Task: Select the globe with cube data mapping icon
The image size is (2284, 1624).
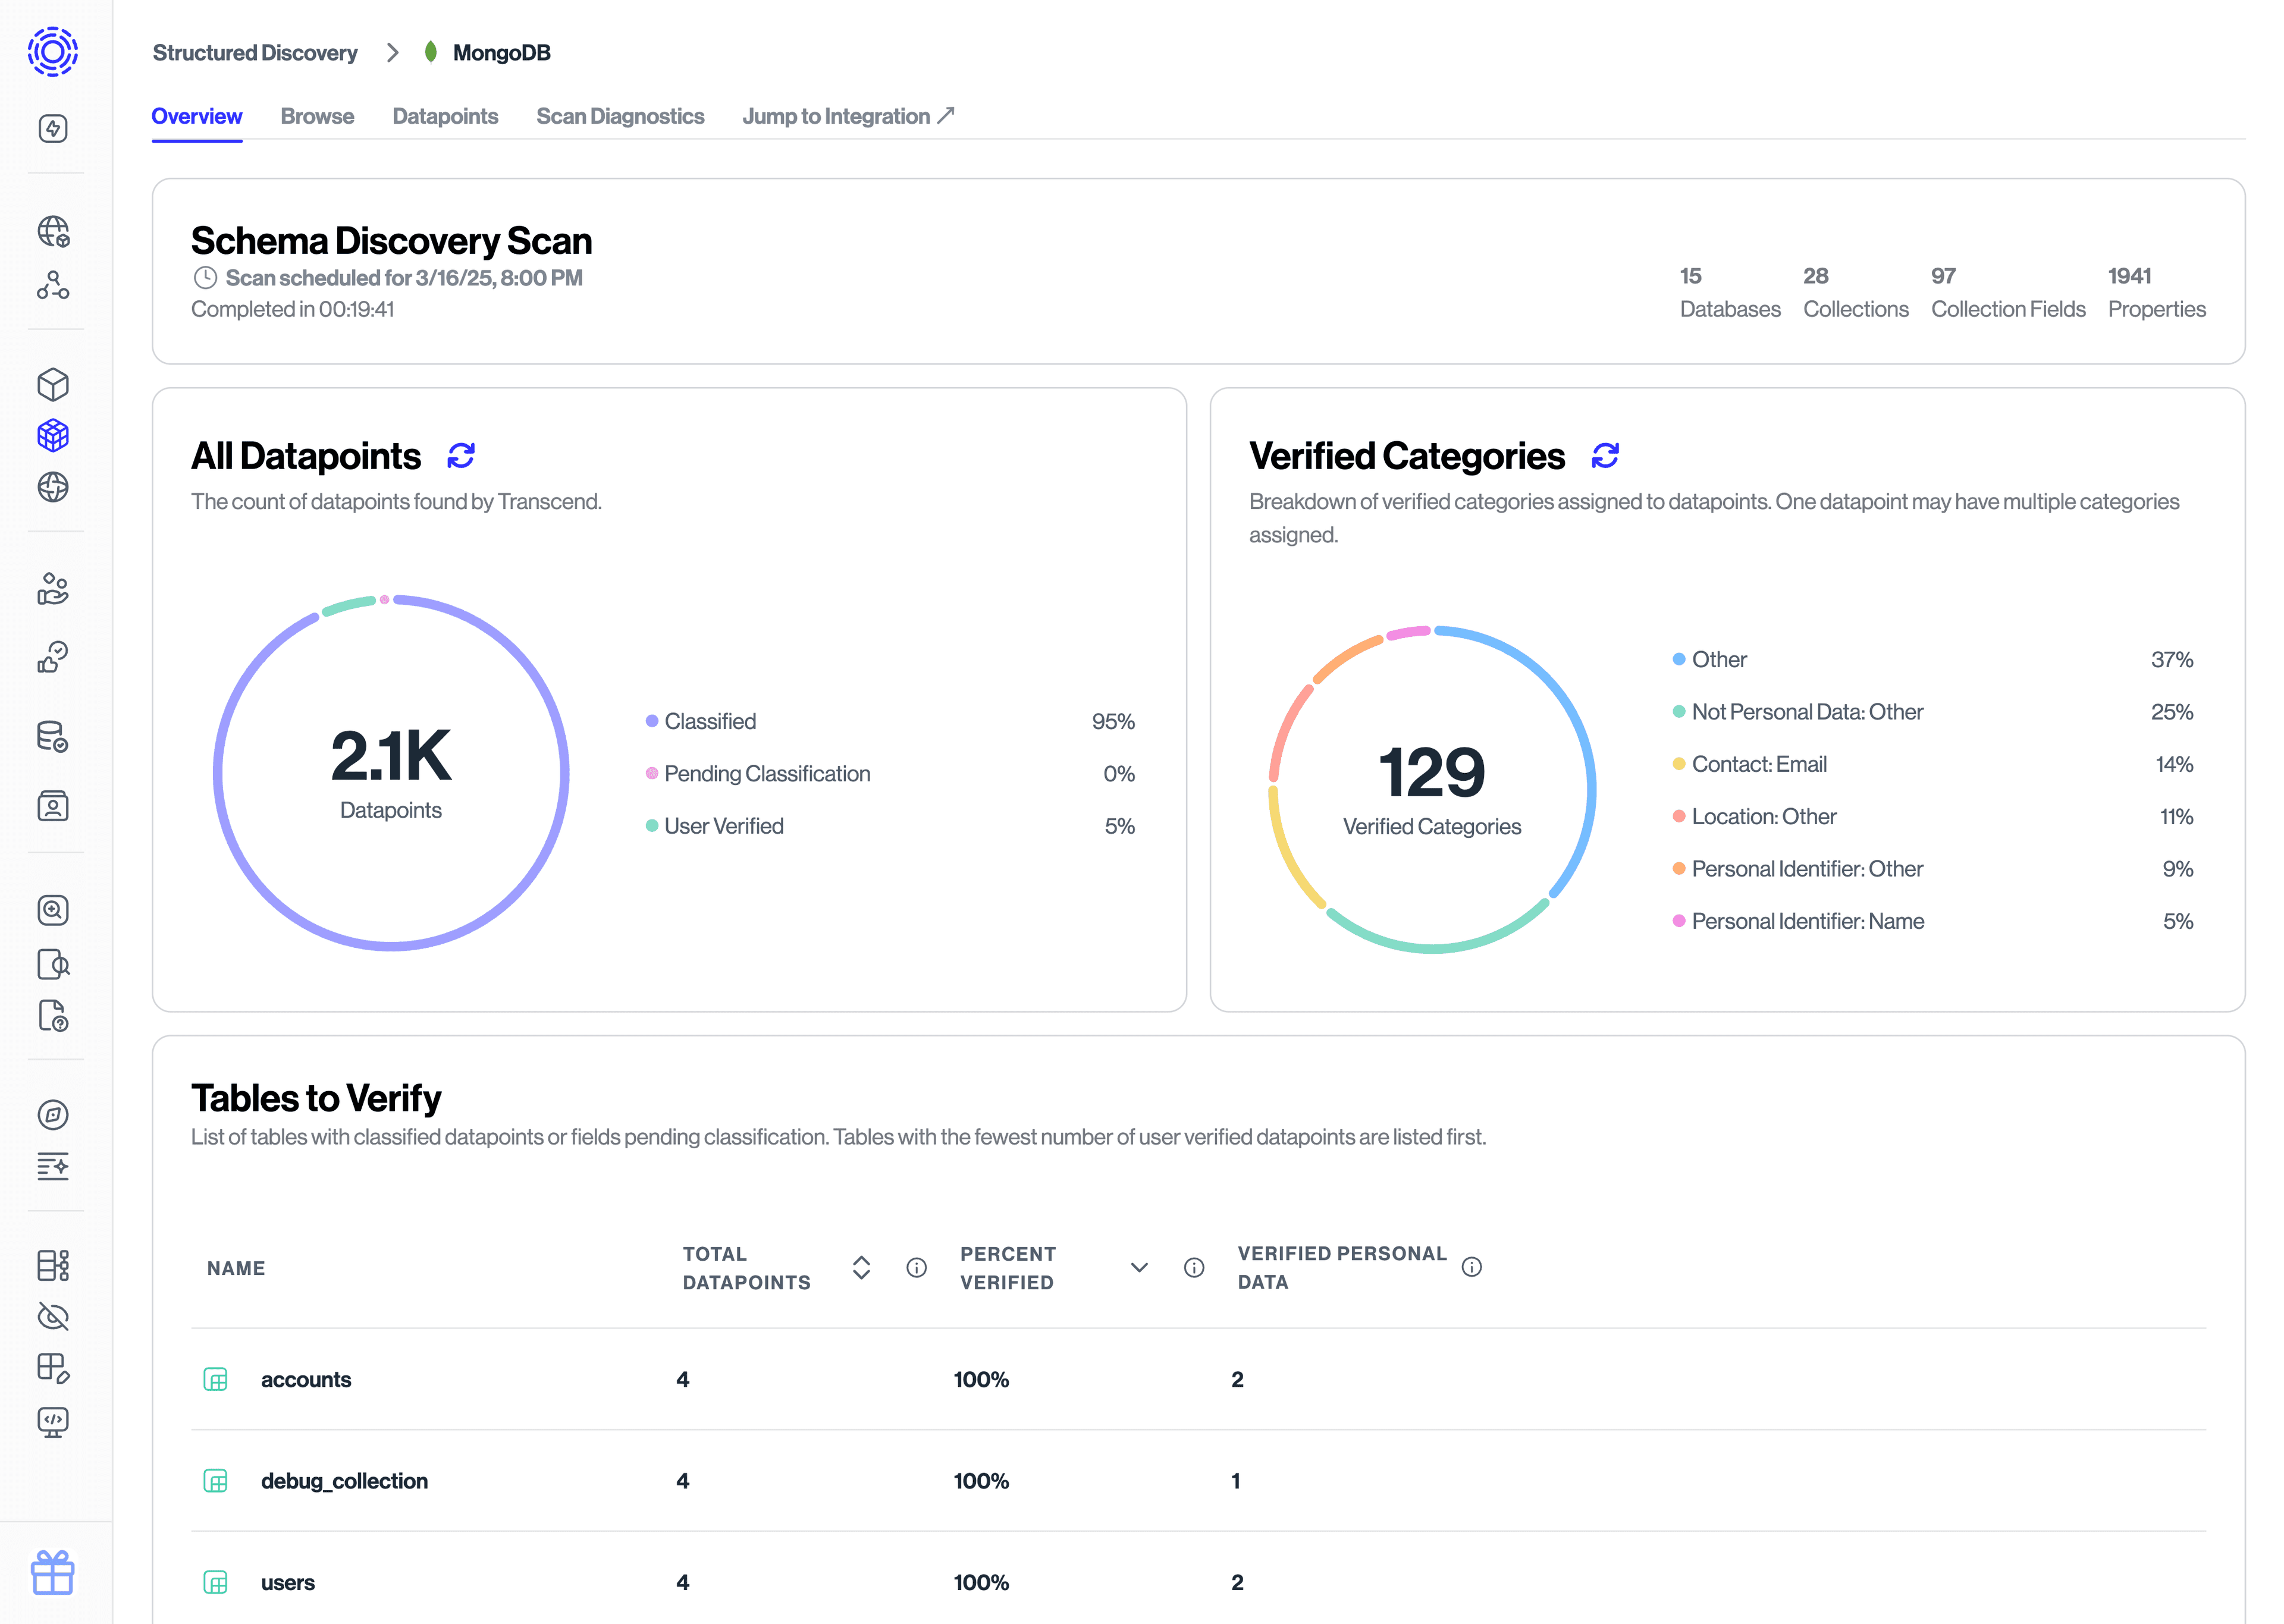Action: [54, 232]
